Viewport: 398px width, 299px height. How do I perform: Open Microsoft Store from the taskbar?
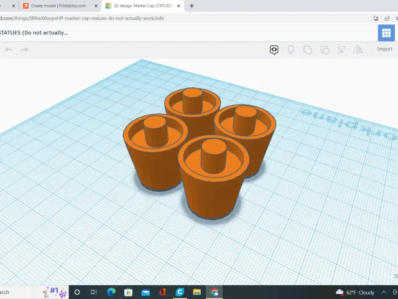tap(129, 292)
